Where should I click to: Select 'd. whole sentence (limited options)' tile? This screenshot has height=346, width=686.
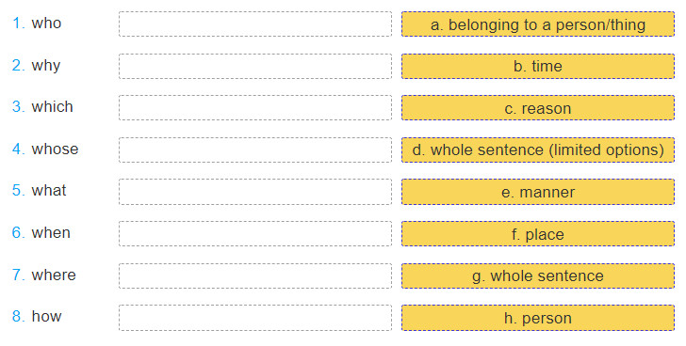point(538,149)
